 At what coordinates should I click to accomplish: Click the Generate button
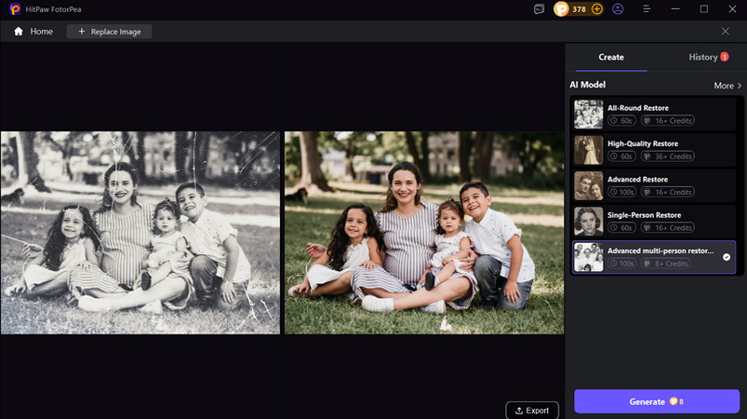tap(657, 401)
